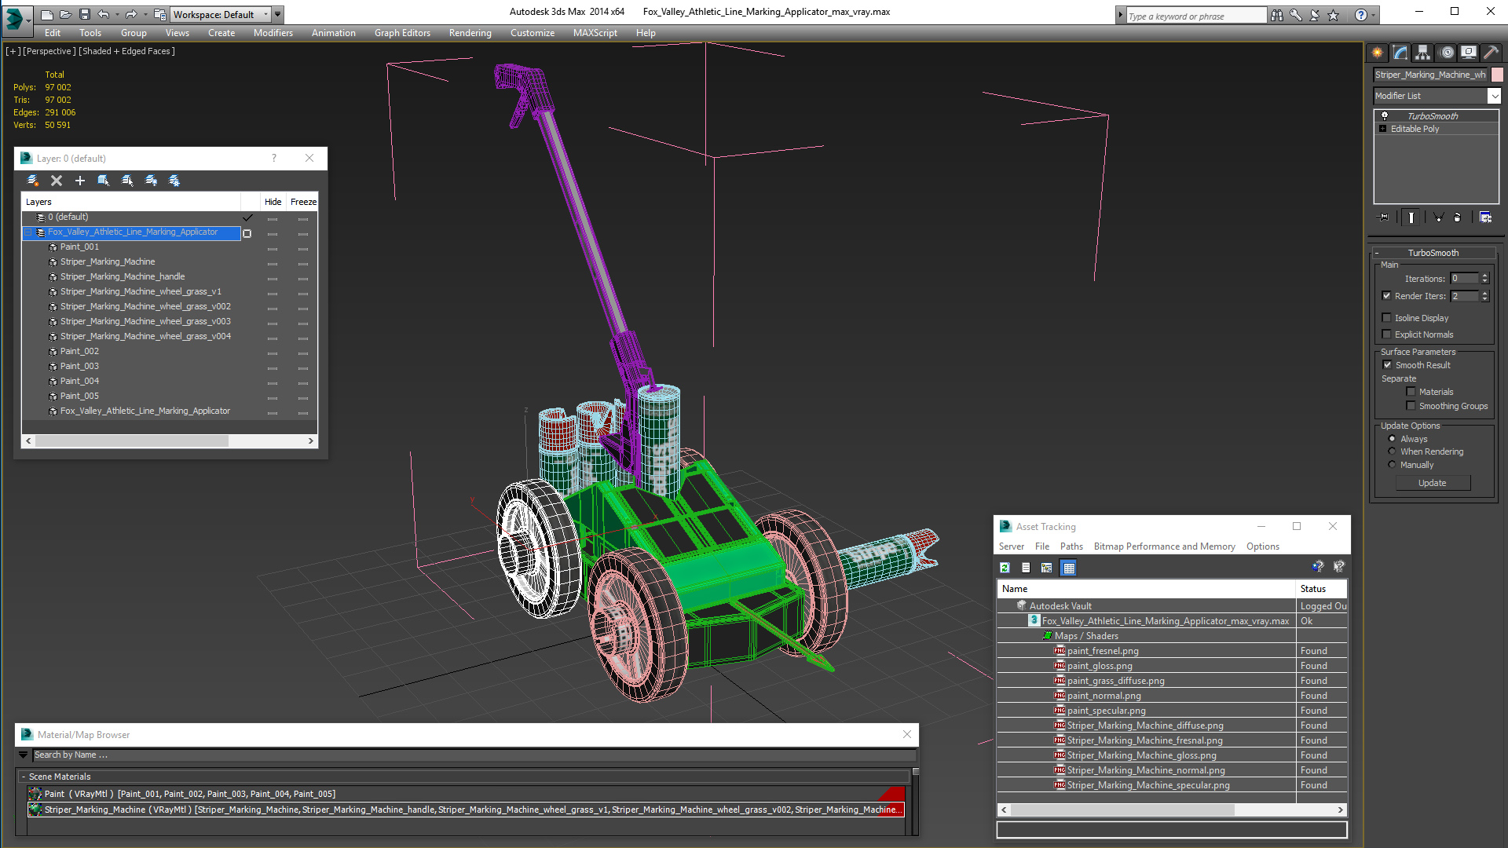Screen dimensions: 1508x848
Task: Click Add Selected Objects plus icon
Action: 80,181
